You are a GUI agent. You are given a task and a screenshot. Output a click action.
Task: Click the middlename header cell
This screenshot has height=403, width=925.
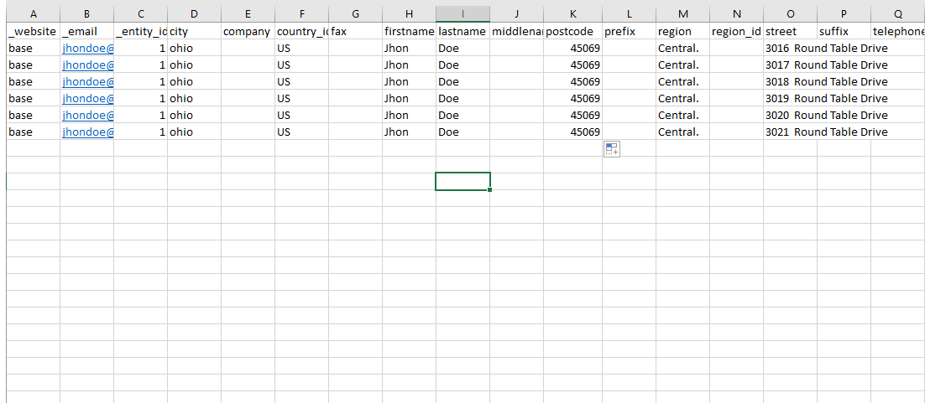[516, 31]
